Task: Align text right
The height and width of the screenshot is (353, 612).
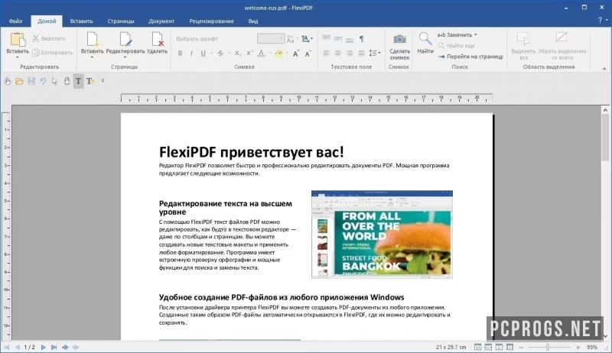Action: tap(350, 53)
